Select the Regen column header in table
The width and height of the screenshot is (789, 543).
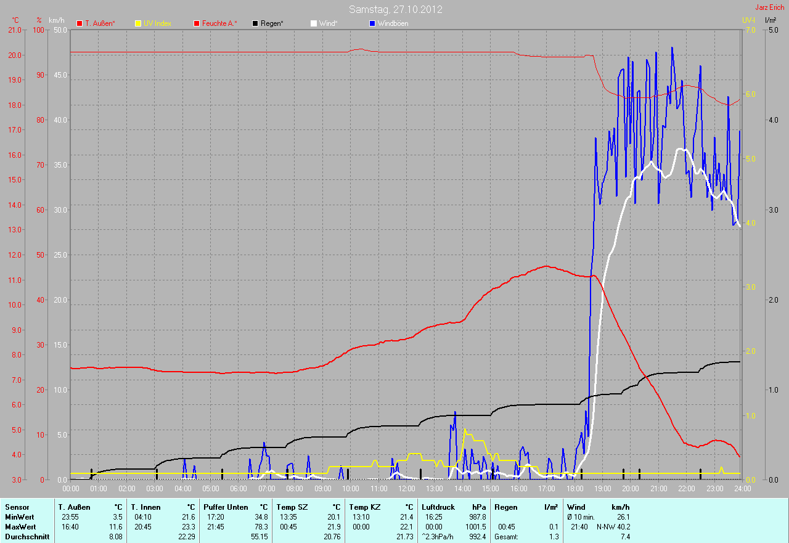505,507
